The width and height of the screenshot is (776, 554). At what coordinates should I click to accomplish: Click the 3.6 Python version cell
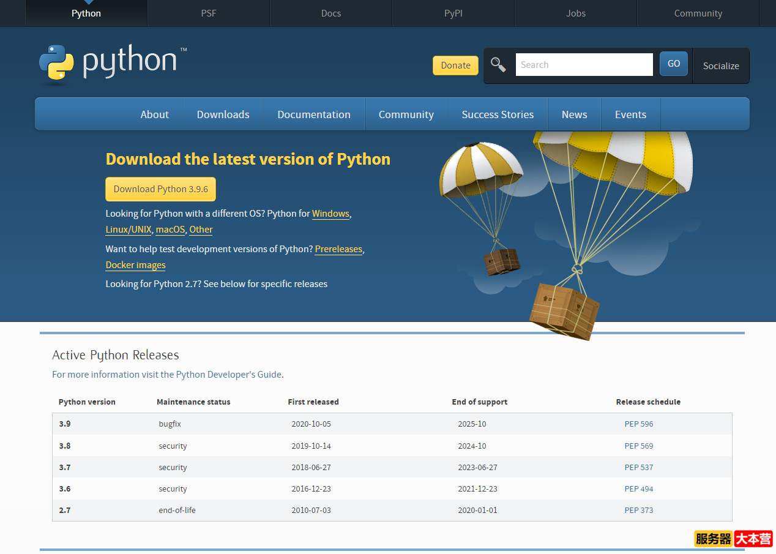click(x=65, y=488)
